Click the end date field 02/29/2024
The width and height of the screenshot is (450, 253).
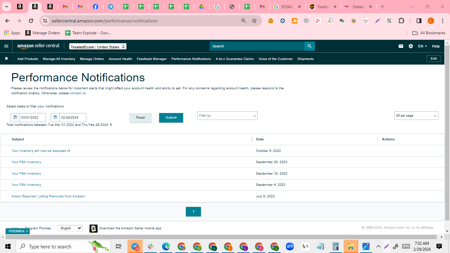73,118
